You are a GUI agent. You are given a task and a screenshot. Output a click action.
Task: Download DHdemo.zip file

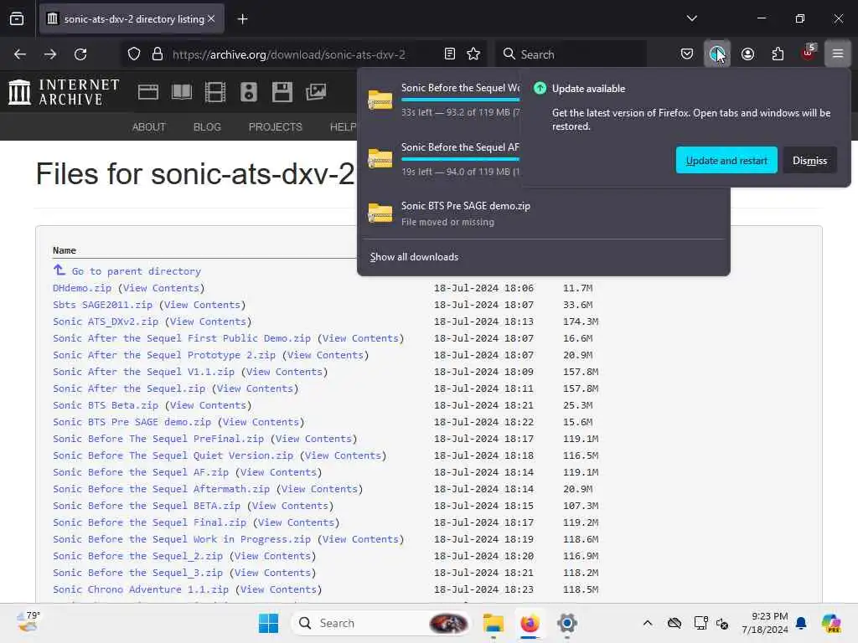point(82,288)
